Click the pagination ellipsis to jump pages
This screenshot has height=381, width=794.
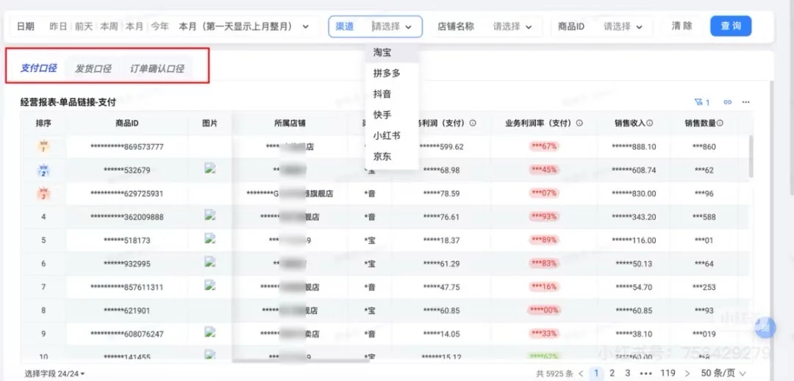(x=647, y=374)
